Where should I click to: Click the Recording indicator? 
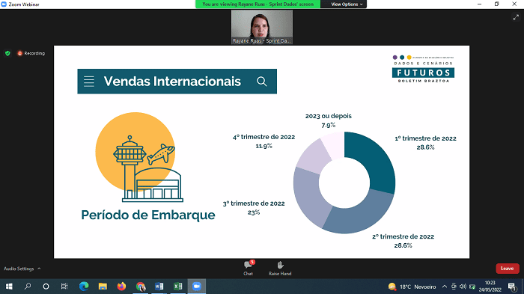coord(31,53)
